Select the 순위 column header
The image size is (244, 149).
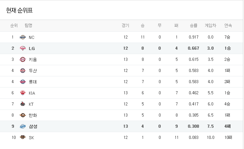(x=14, y=25)
